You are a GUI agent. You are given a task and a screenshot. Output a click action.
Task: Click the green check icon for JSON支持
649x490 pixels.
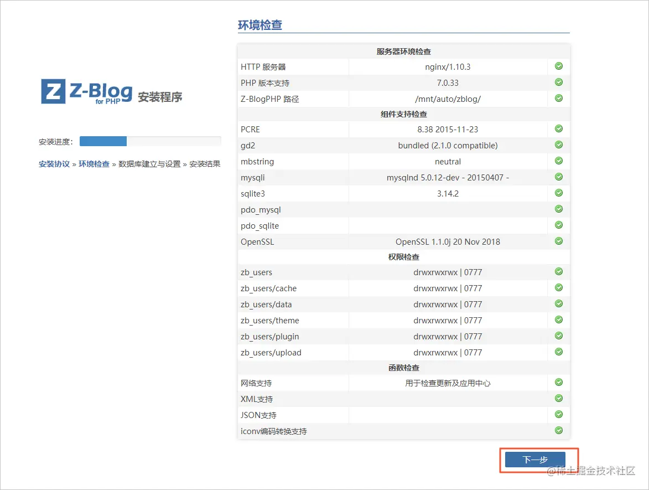click(558, 414)
